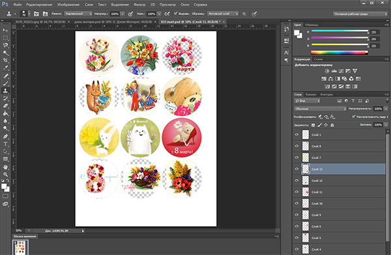The height and width of the screenshot is (255, 391).
Task: Toggle Quick Mask mode icon
Action: [x=5, y=196]
